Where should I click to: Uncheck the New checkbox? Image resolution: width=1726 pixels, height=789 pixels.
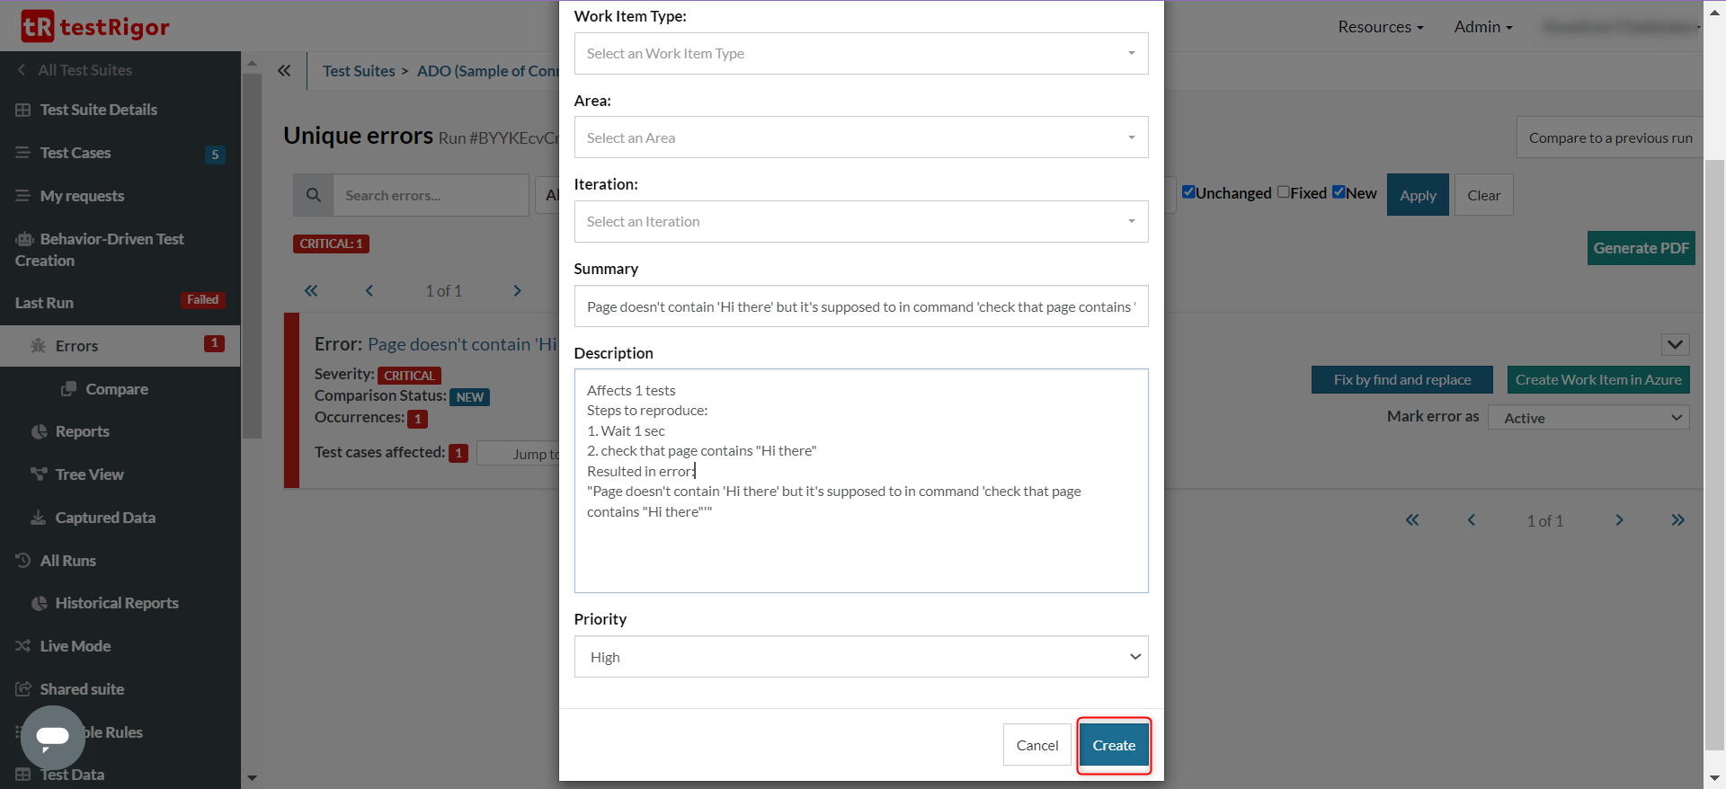click(1339, 192)
